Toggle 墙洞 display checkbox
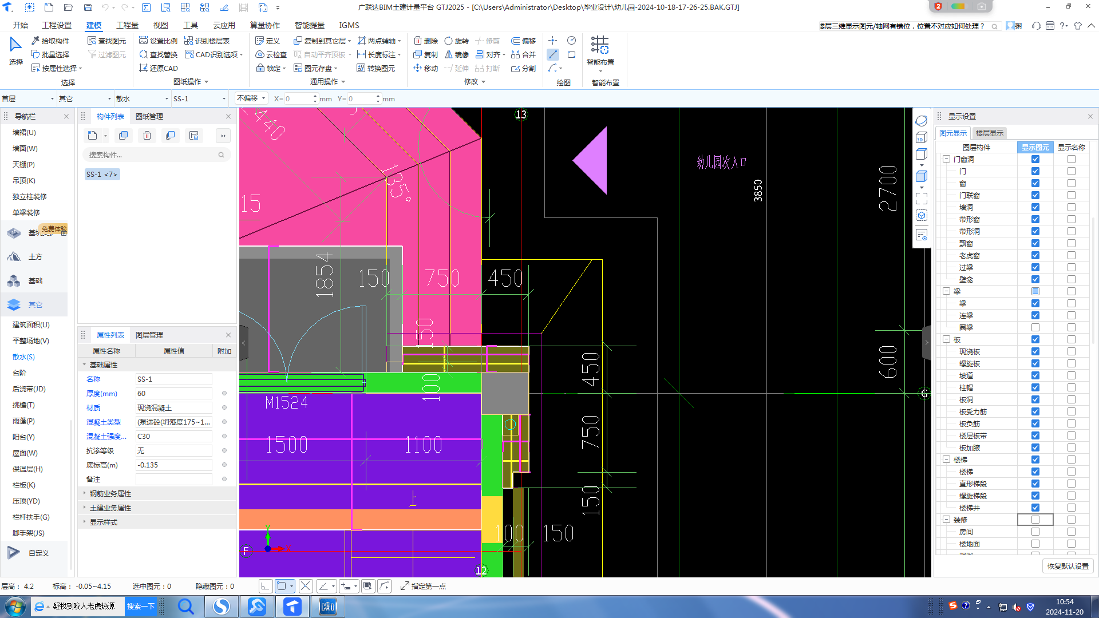This screenshot has height=618, width=1099. pos(1035,207)
